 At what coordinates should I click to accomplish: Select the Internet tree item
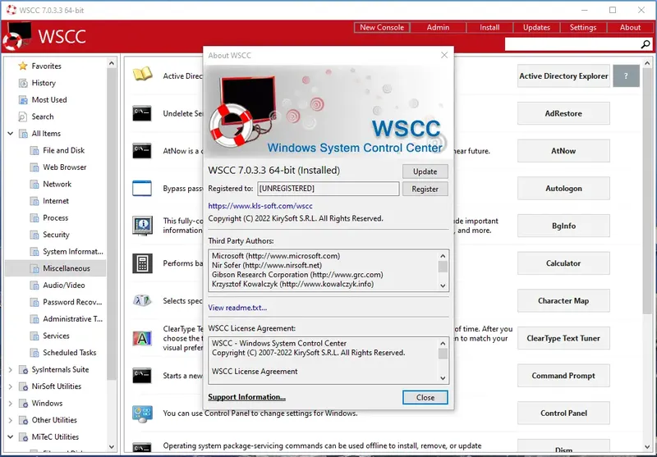56,201
